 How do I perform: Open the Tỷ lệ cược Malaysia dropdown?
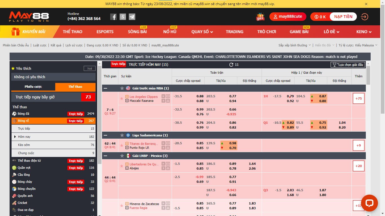[358, 45]
